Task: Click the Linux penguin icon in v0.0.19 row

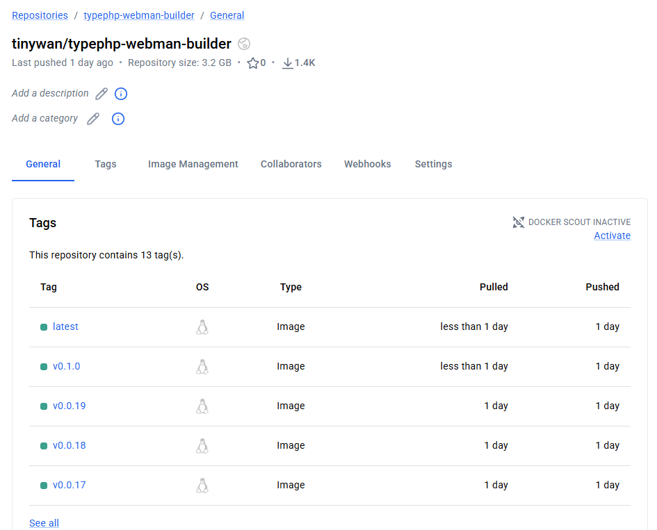Action: coord(202,406)
